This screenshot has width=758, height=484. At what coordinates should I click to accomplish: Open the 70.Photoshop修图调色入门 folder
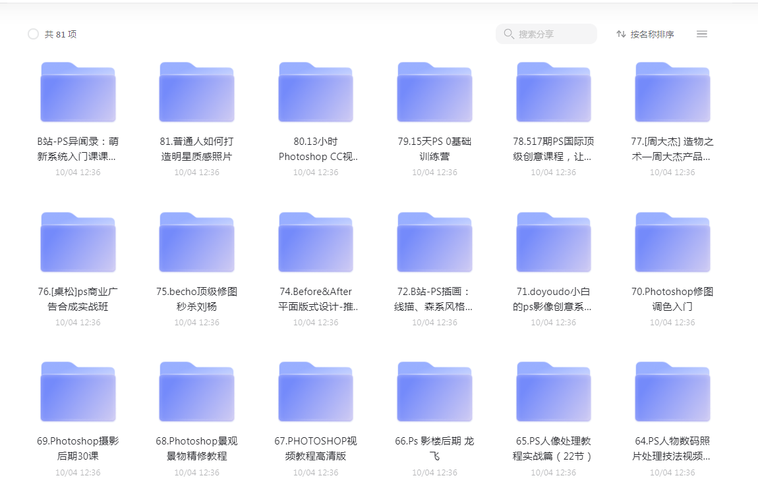(x=672, y=242)
